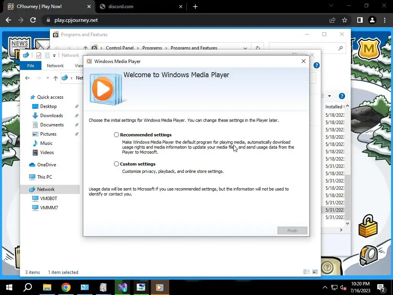
Task: Select OneDrive in navigation pane
Action: coord(46,165)
